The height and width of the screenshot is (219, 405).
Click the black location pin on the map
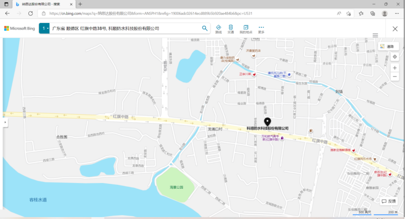pyautogui.click(x=267, y=121)
